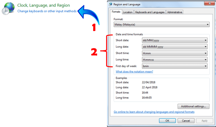Select the Administrative tab
The width and height of the screenshot is (216, 127).
pos(175,12)
